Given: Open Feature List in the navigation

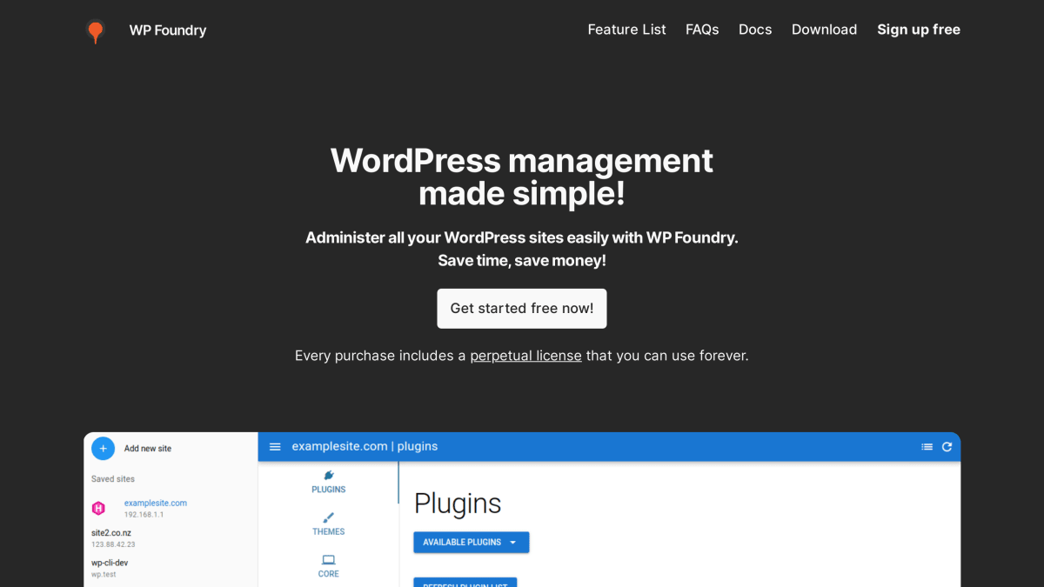Looking at the screenshot, I should click(626, 30).
